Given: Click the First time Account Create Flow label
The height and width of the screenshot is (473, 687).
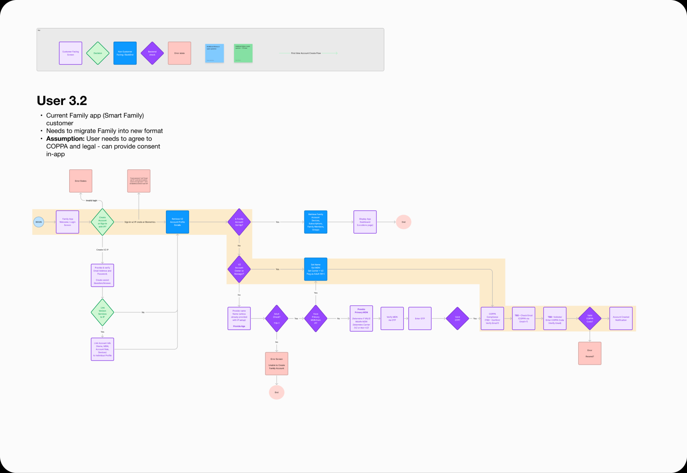Looking at the screenshot, I should coord(306,53).
